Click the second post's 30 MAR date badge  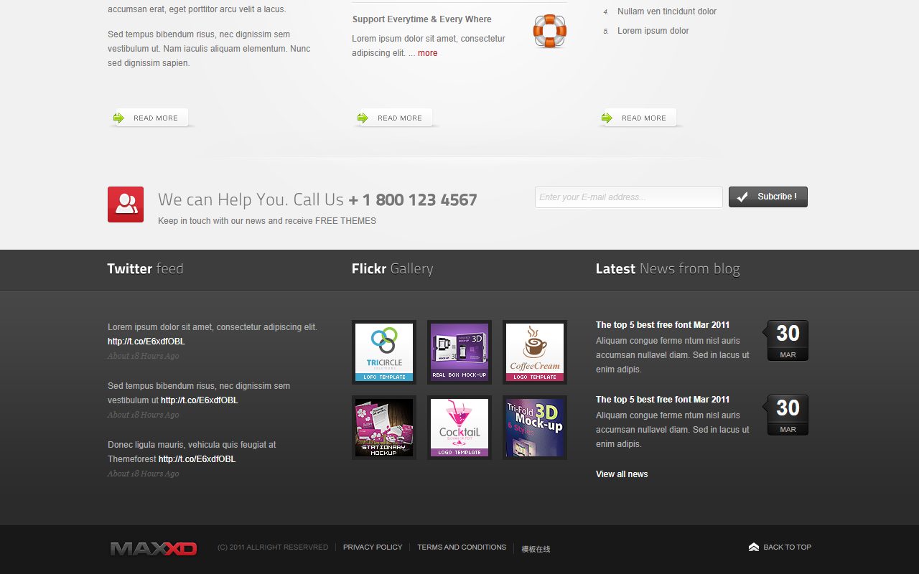tap(788, 415)
